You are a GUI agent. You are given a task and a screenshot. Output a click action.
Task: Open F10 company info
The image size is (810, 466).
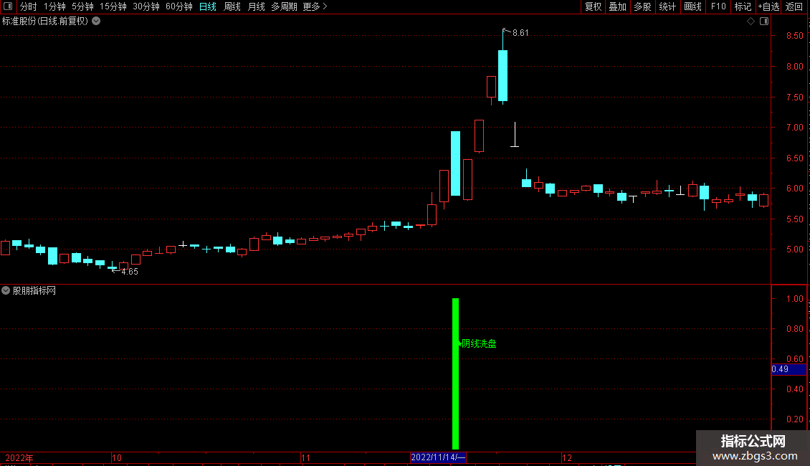point(718,6)
